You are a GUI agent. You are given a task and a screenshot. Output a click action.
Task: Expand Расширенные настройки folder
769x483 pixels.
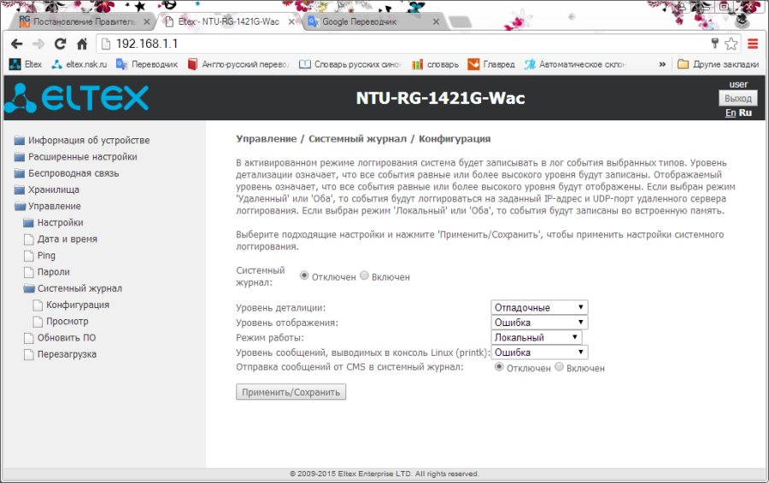[x=75, y=157]
